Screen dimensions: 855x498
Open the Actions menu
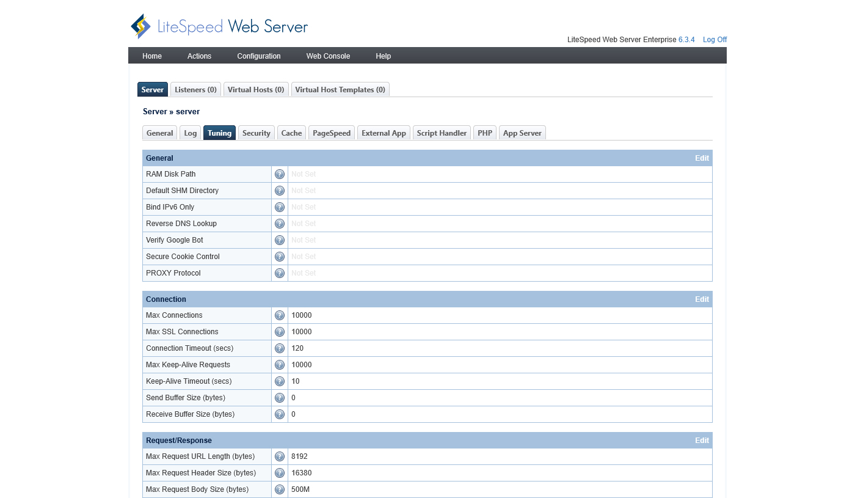click(x=199, y=56)
